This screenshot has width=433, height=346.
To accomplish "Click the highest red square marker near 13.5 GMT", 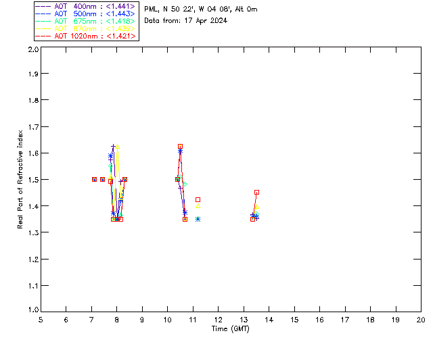I will (x=256, y=193).
